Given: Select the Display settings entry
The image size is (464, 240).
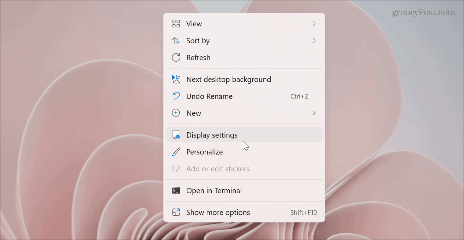Looking at the screenshot, I should (212, 135).
